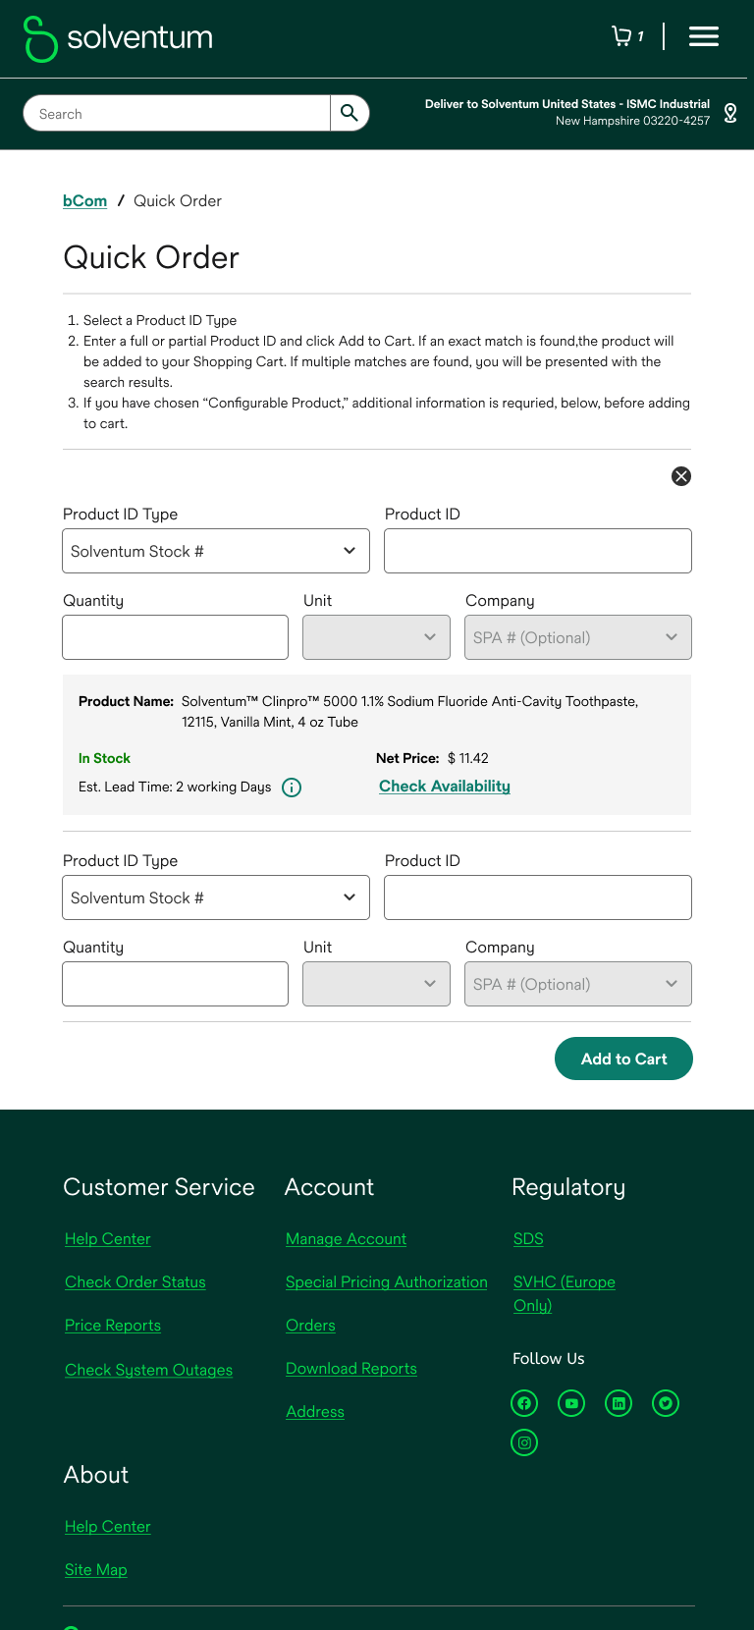Click the Special Pricing Authorization link

click(387, 1282)
